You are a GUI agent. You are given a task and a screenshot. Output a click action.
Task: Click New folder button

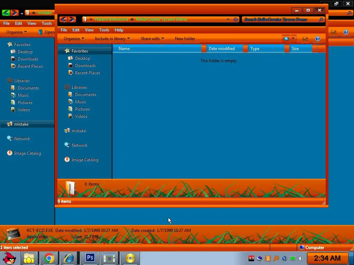(x=185, y=39)
